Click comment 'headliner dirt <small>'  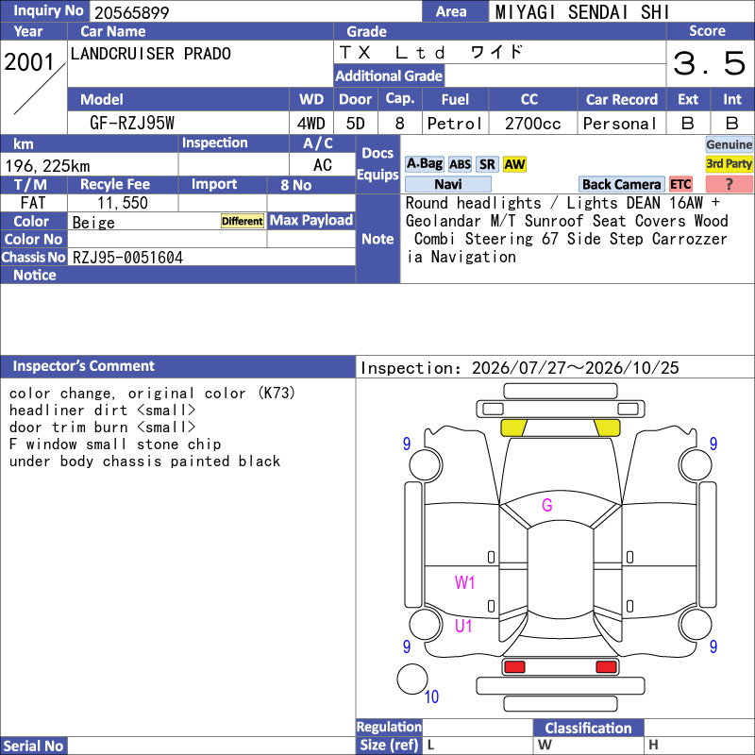[x=103, y=411]
